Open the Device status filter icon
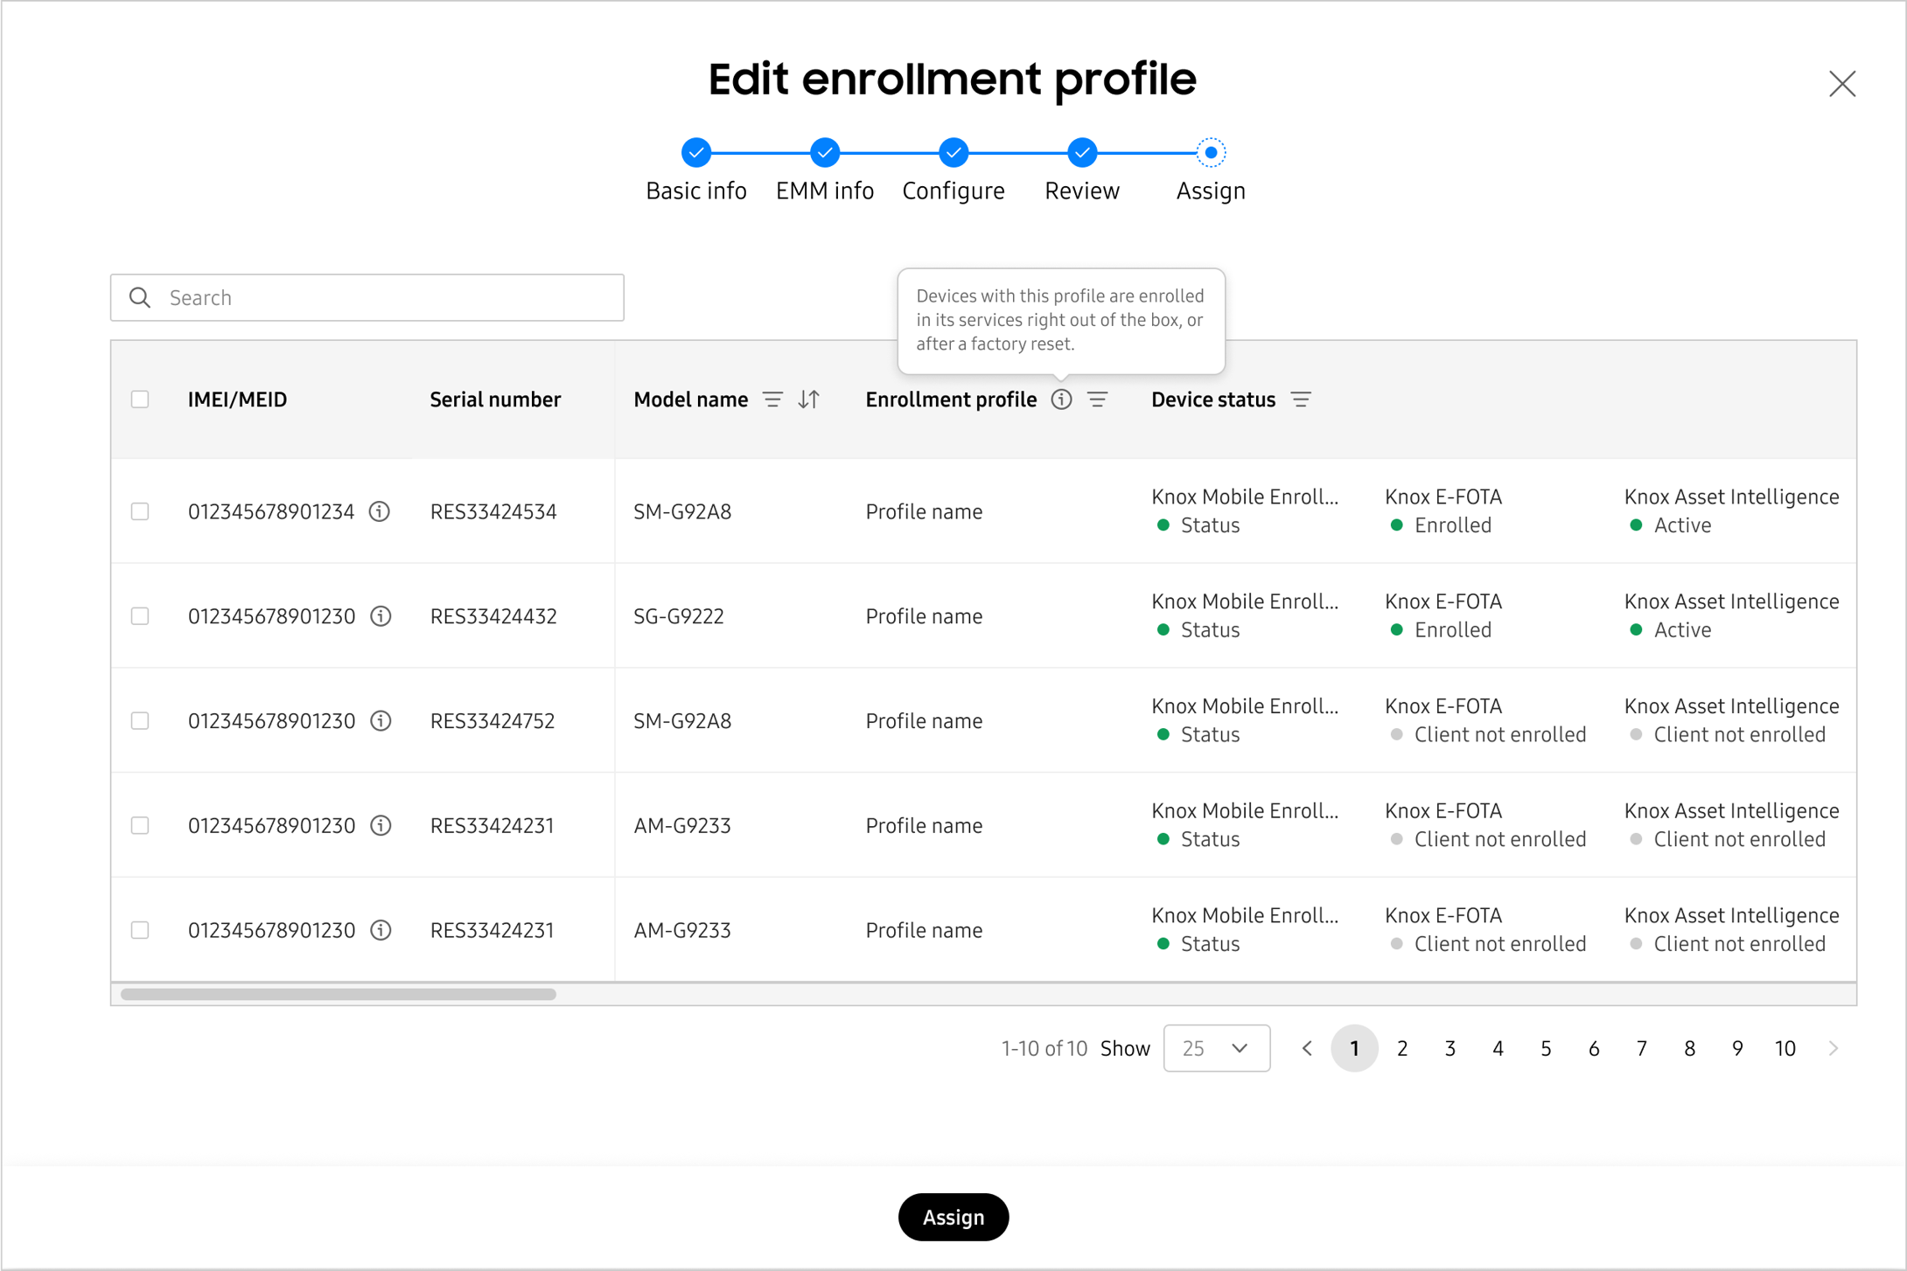 pos(1301,399)
